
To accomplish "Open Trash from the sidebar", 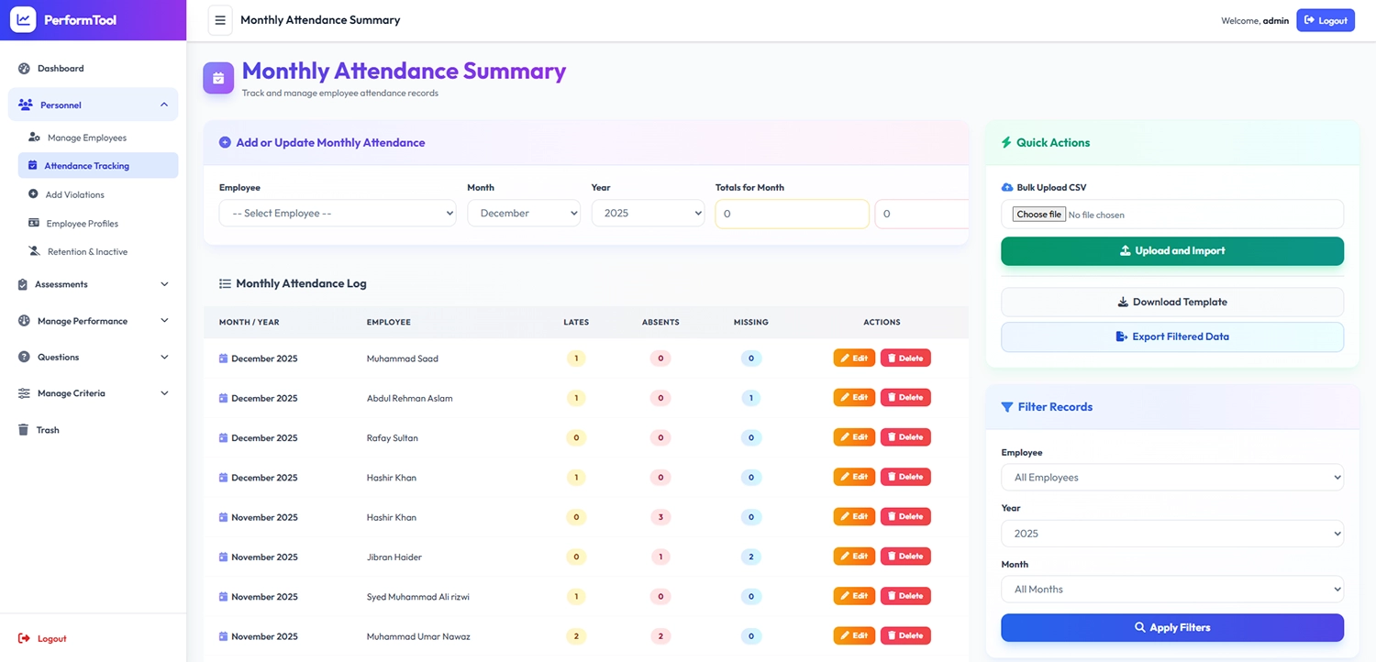I will [x=93, y=430].
